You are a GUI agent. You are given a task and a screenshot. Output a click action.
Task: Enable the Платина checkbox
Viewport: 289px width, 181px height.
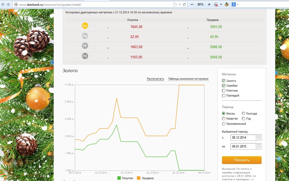[x=224, y=91]
